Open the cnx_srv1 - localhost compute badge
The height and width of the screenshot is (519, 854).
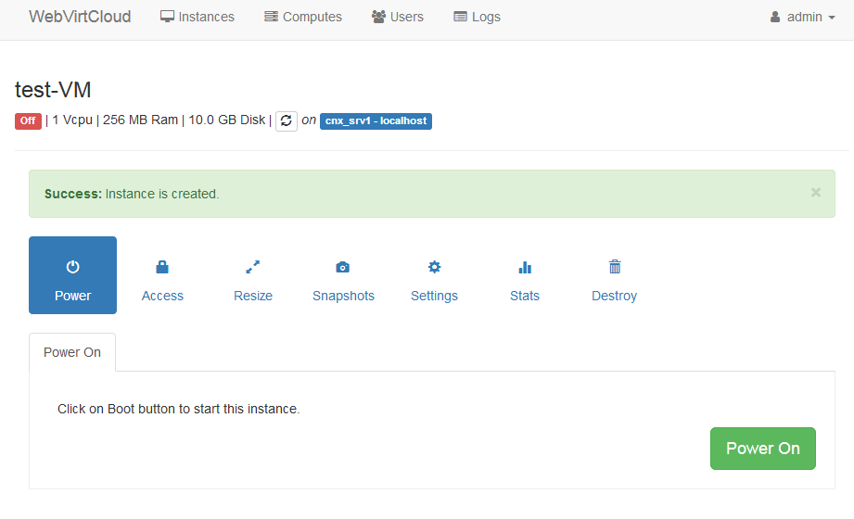[x=376, y=120]
